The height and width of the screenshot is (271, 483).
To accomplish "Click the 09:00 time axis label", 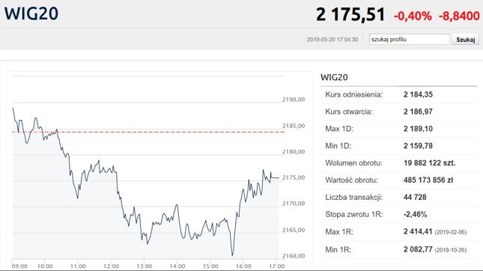I will point(19,266).
